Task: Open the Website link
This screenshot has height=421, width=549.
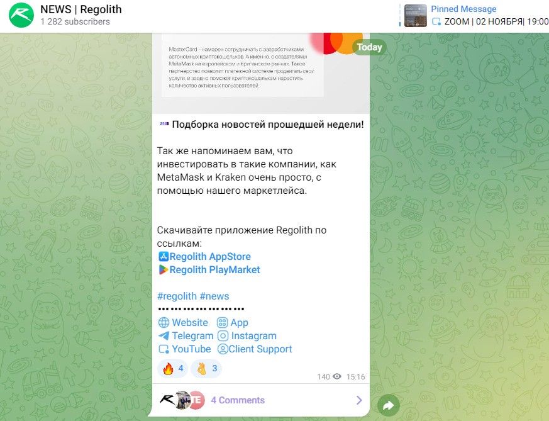Action: pos(190,322)
